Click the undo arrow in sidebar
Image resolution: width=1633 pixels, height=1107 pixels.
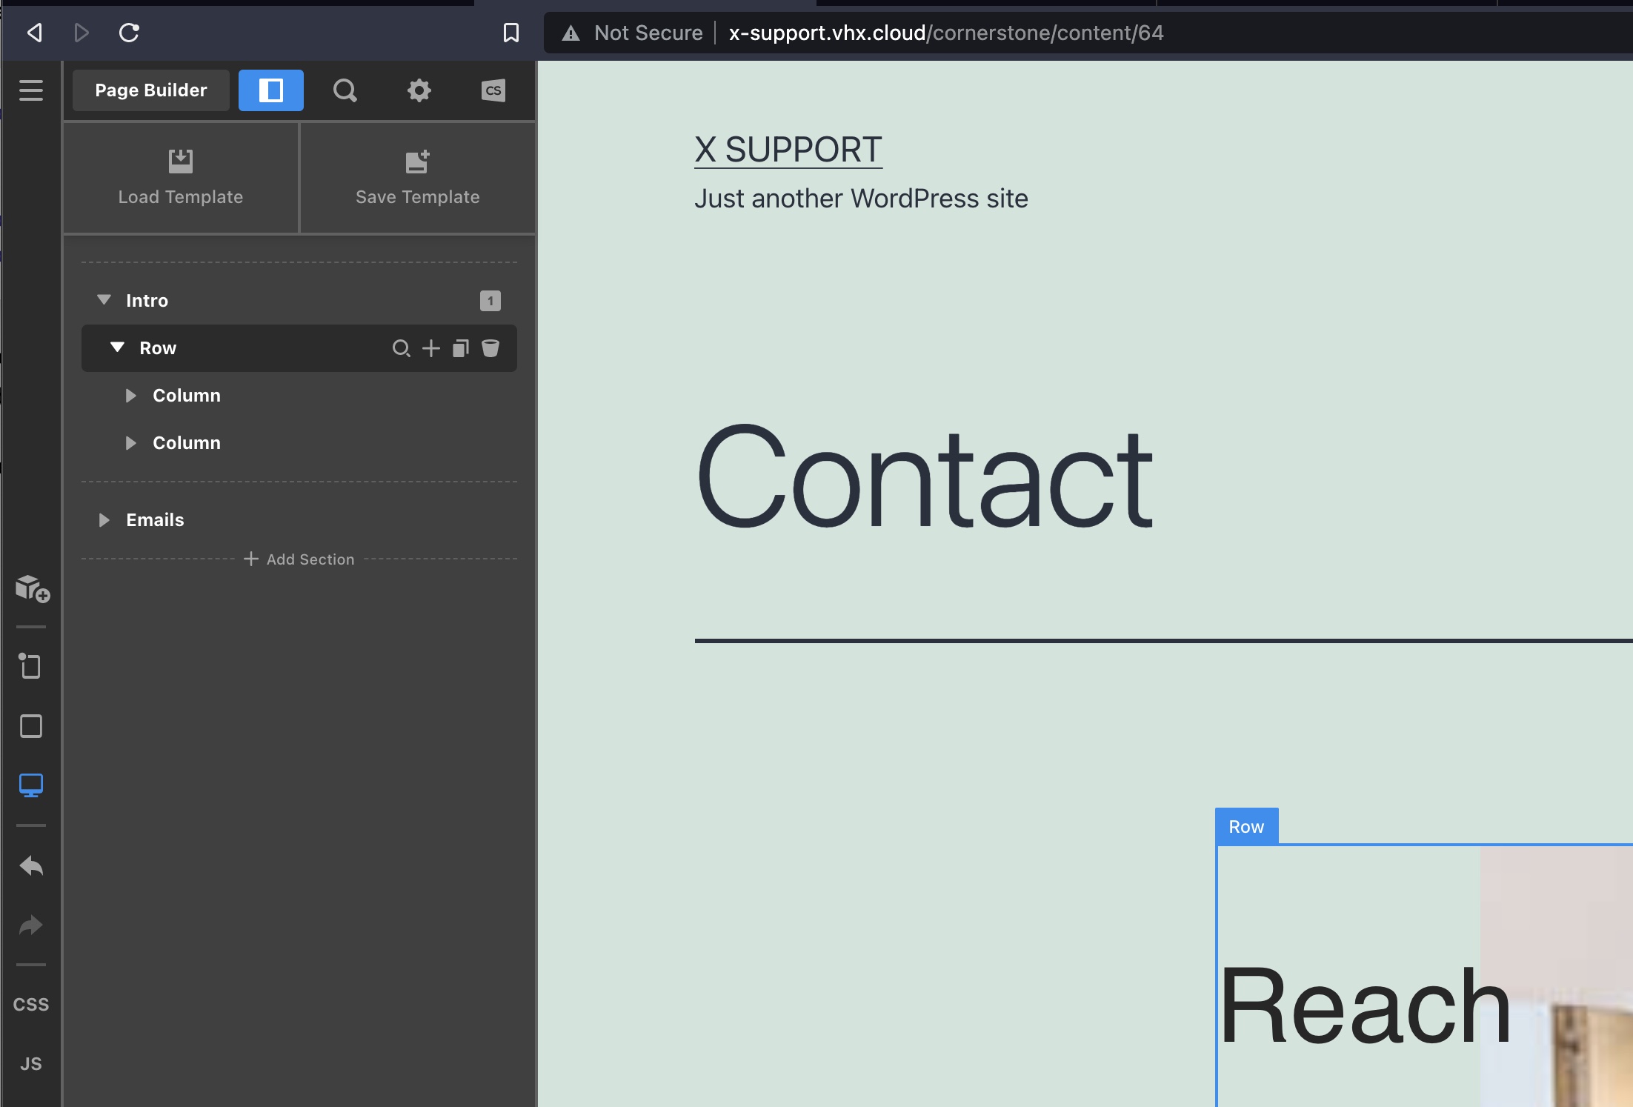coord(31,865)
